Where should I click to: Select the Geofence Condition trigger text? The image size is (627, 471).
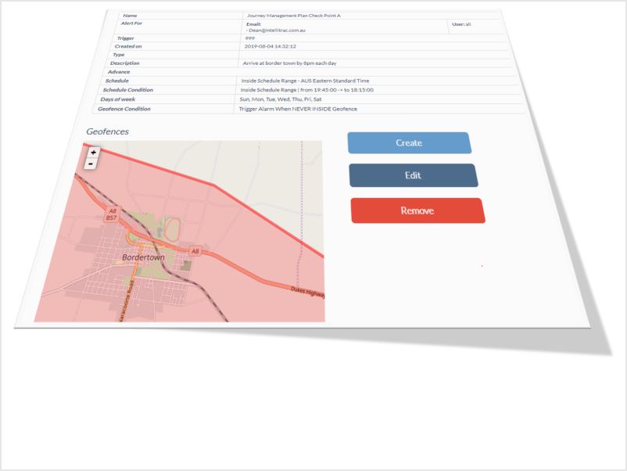coord(298,109)
